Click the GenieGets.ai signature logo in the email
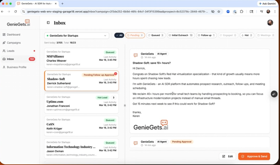 click(151, 125)
